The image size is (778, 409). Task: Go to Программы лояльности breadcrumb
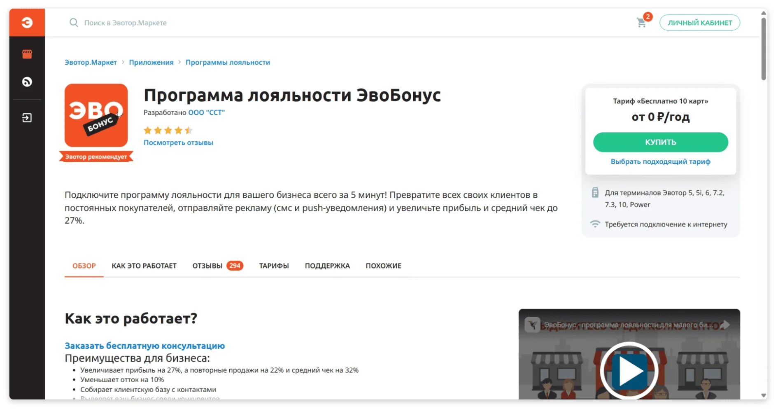pyautogui.click(x=228, y=62)
